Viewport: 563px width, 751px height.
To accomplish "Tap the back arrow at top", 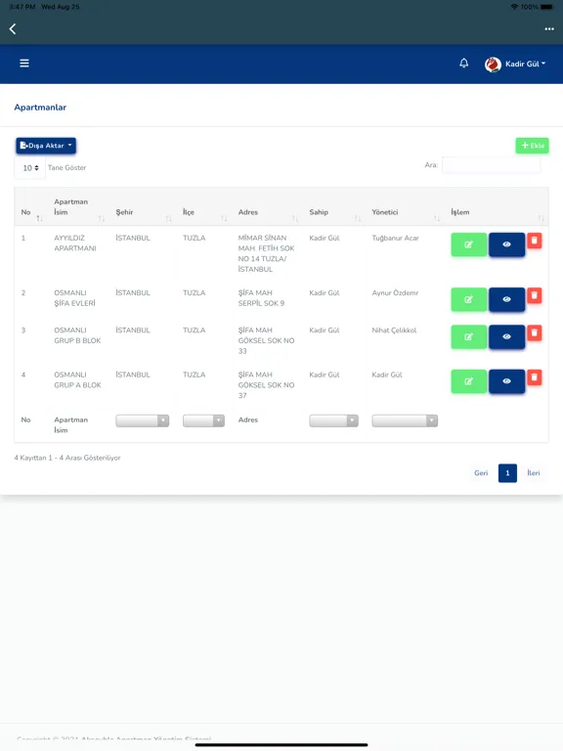I will pyautogui.click(x=13, y=28).
